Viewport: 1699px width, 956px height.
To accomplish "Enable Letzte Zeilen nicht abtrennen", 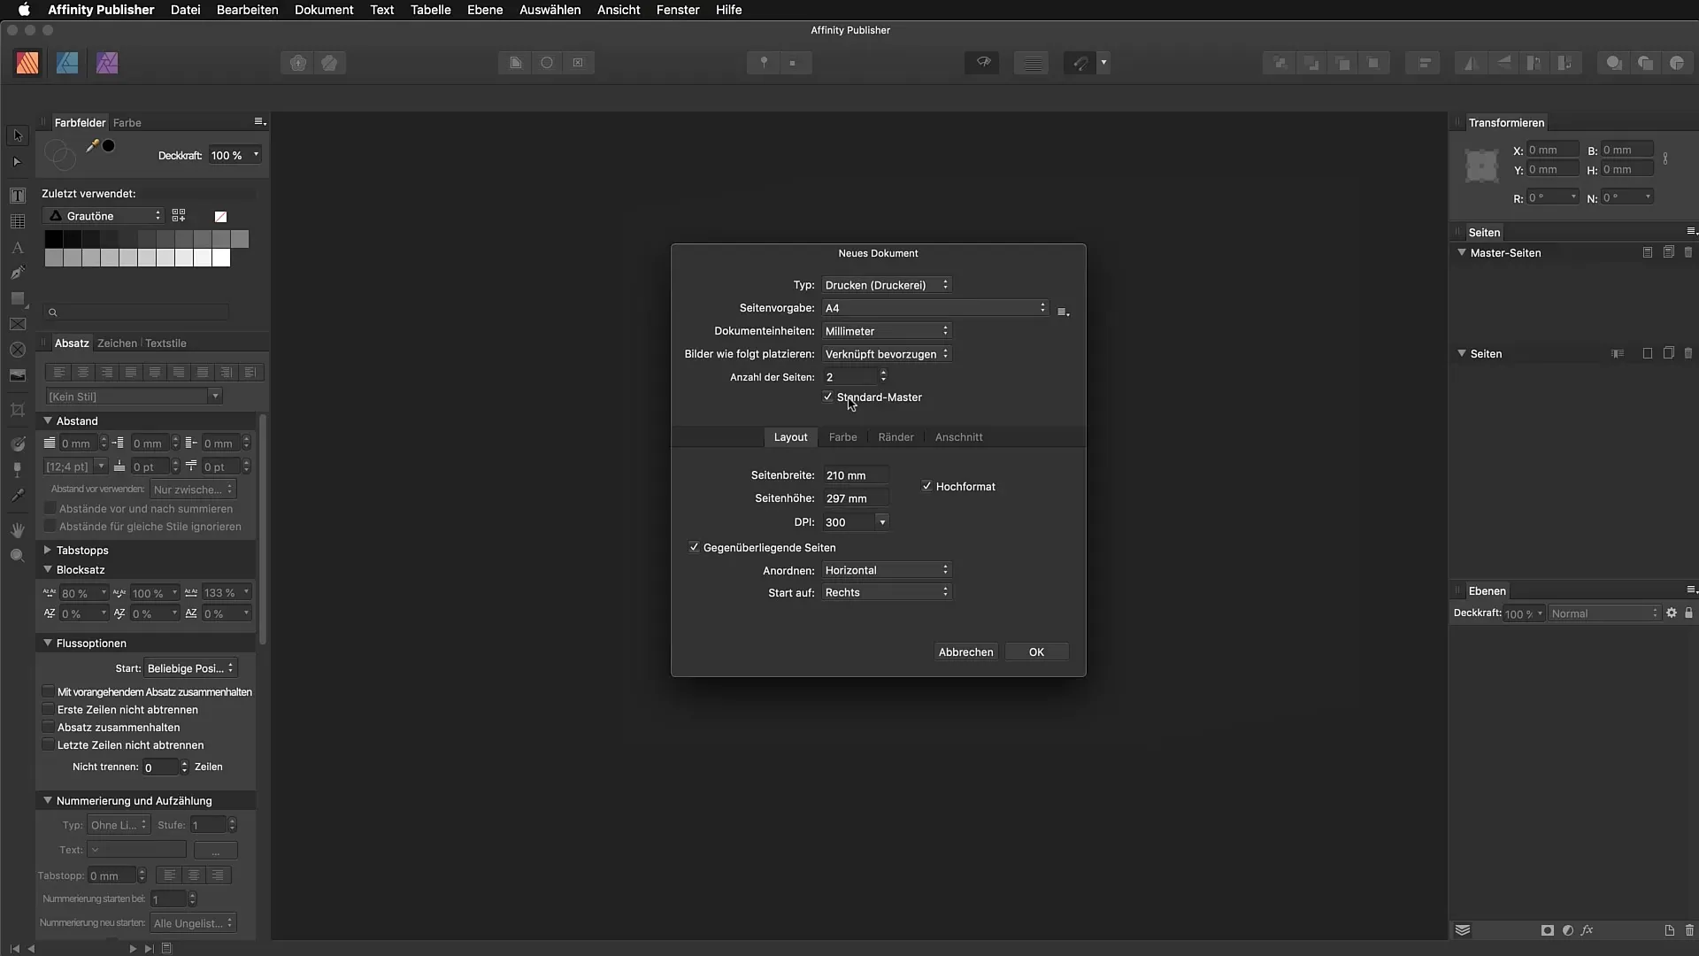I will tap(49, 744).
